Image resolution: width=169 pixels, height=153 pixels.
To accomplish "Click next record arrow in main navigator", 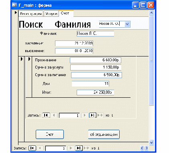I will point(71,148).
